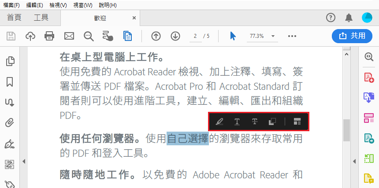
Task: Open the partially visible tag icon in left sidebar
Action: [x=10, y=184]
